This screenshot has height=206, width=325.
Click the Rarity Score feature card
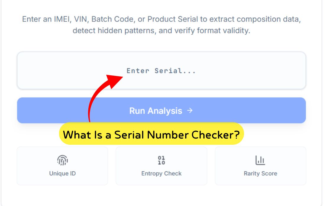[261, 165]
